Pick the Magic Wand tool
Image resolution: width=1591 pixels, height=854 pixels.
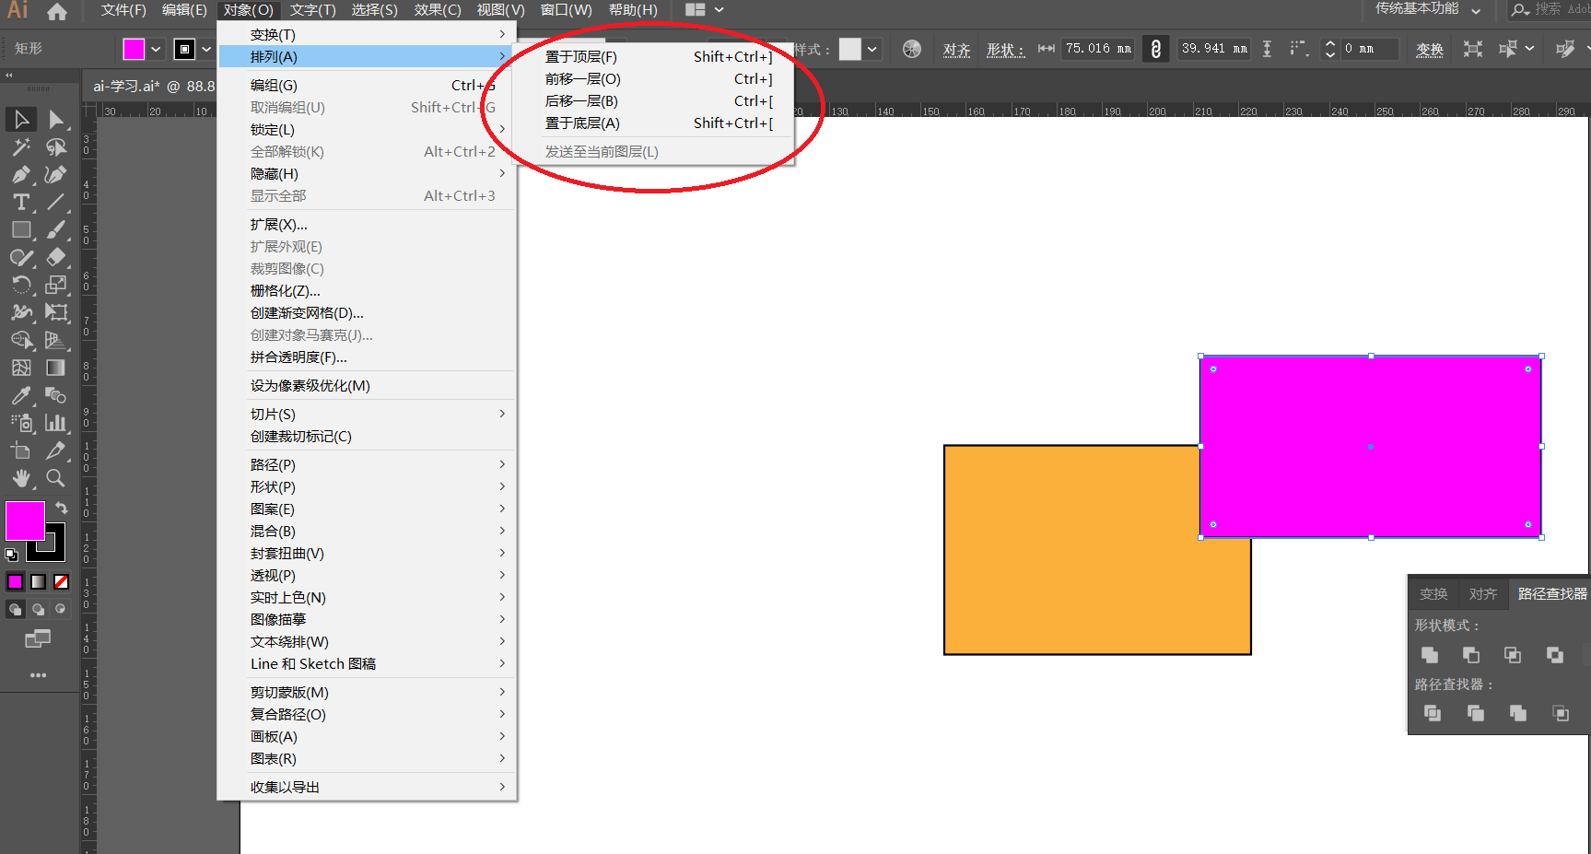[21, 147]
